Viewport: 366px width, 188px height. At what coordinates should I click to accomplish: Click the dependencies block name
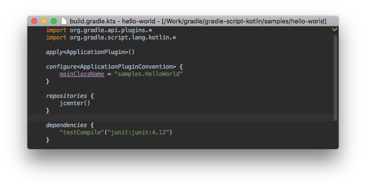point(66,125)
